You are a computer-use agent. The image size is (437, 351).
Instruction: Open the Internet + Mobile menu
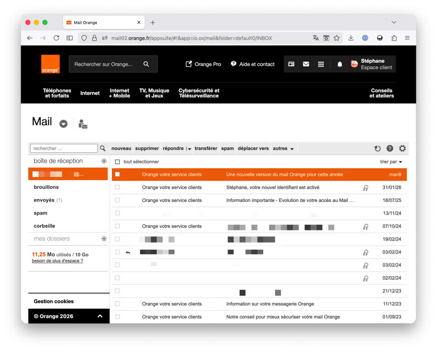pos(119,93)
